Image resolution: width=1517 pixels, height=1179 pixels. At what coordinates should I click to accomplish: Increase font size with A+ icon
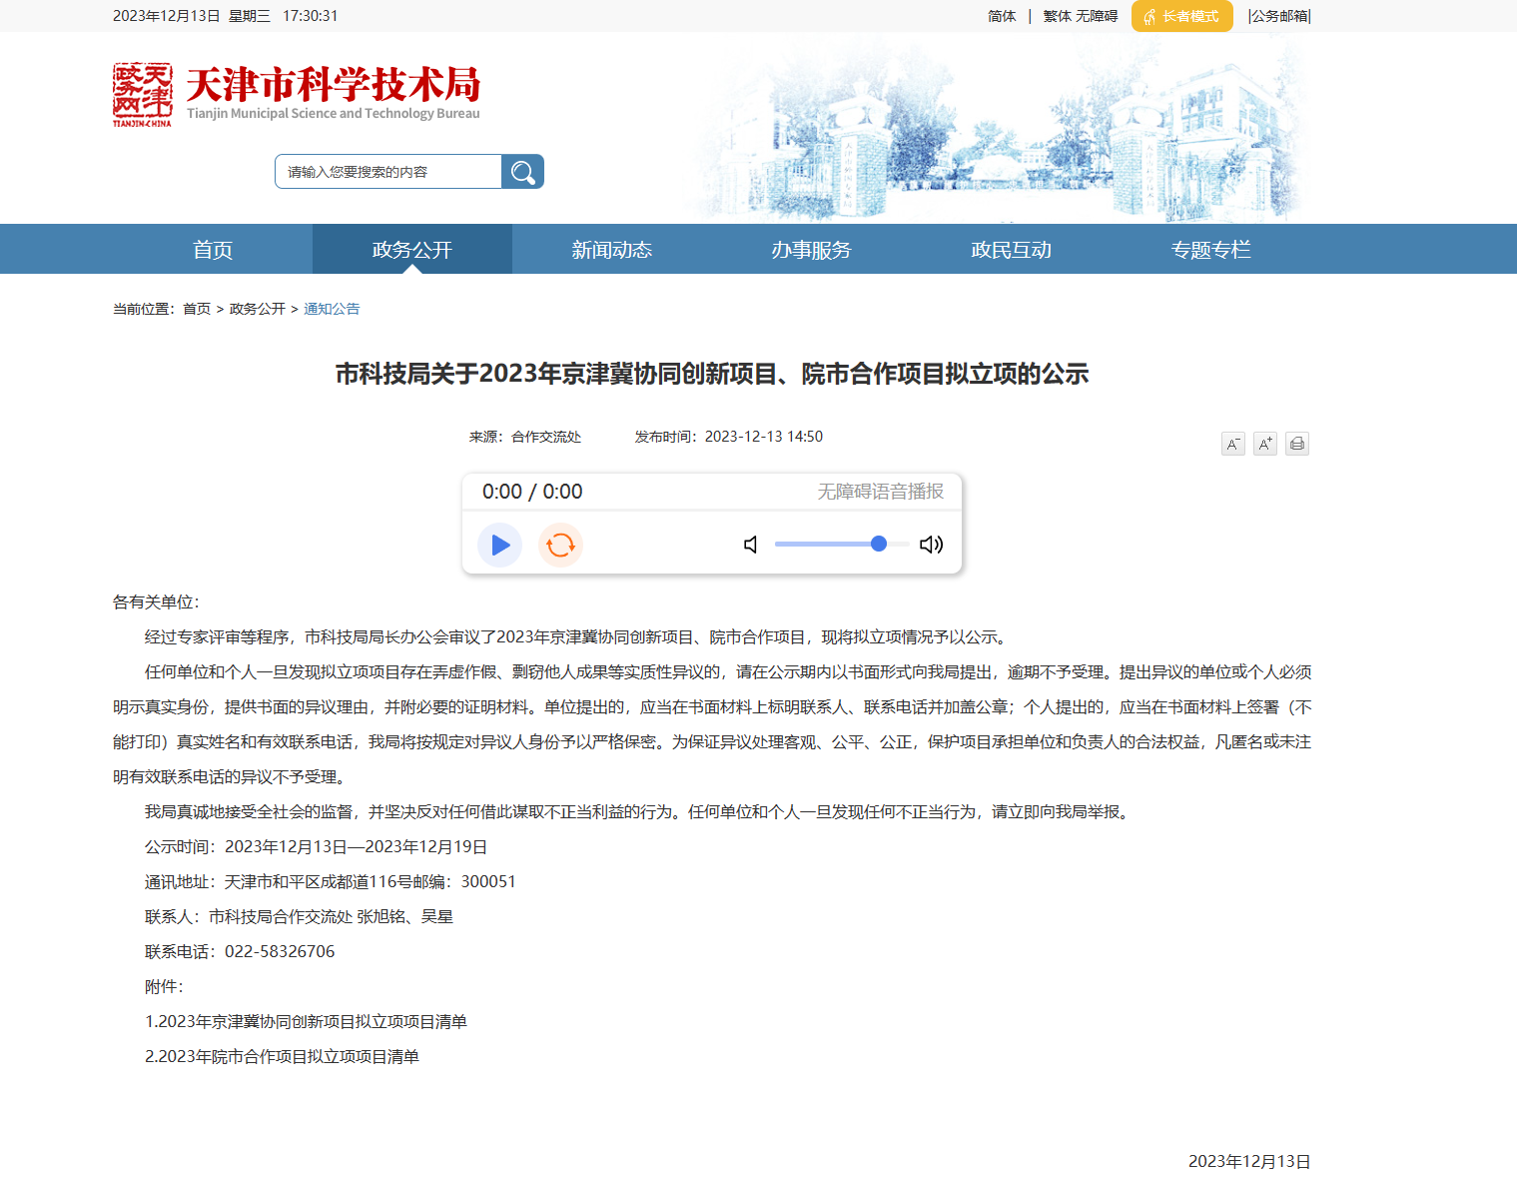[x=1264, y=444]
